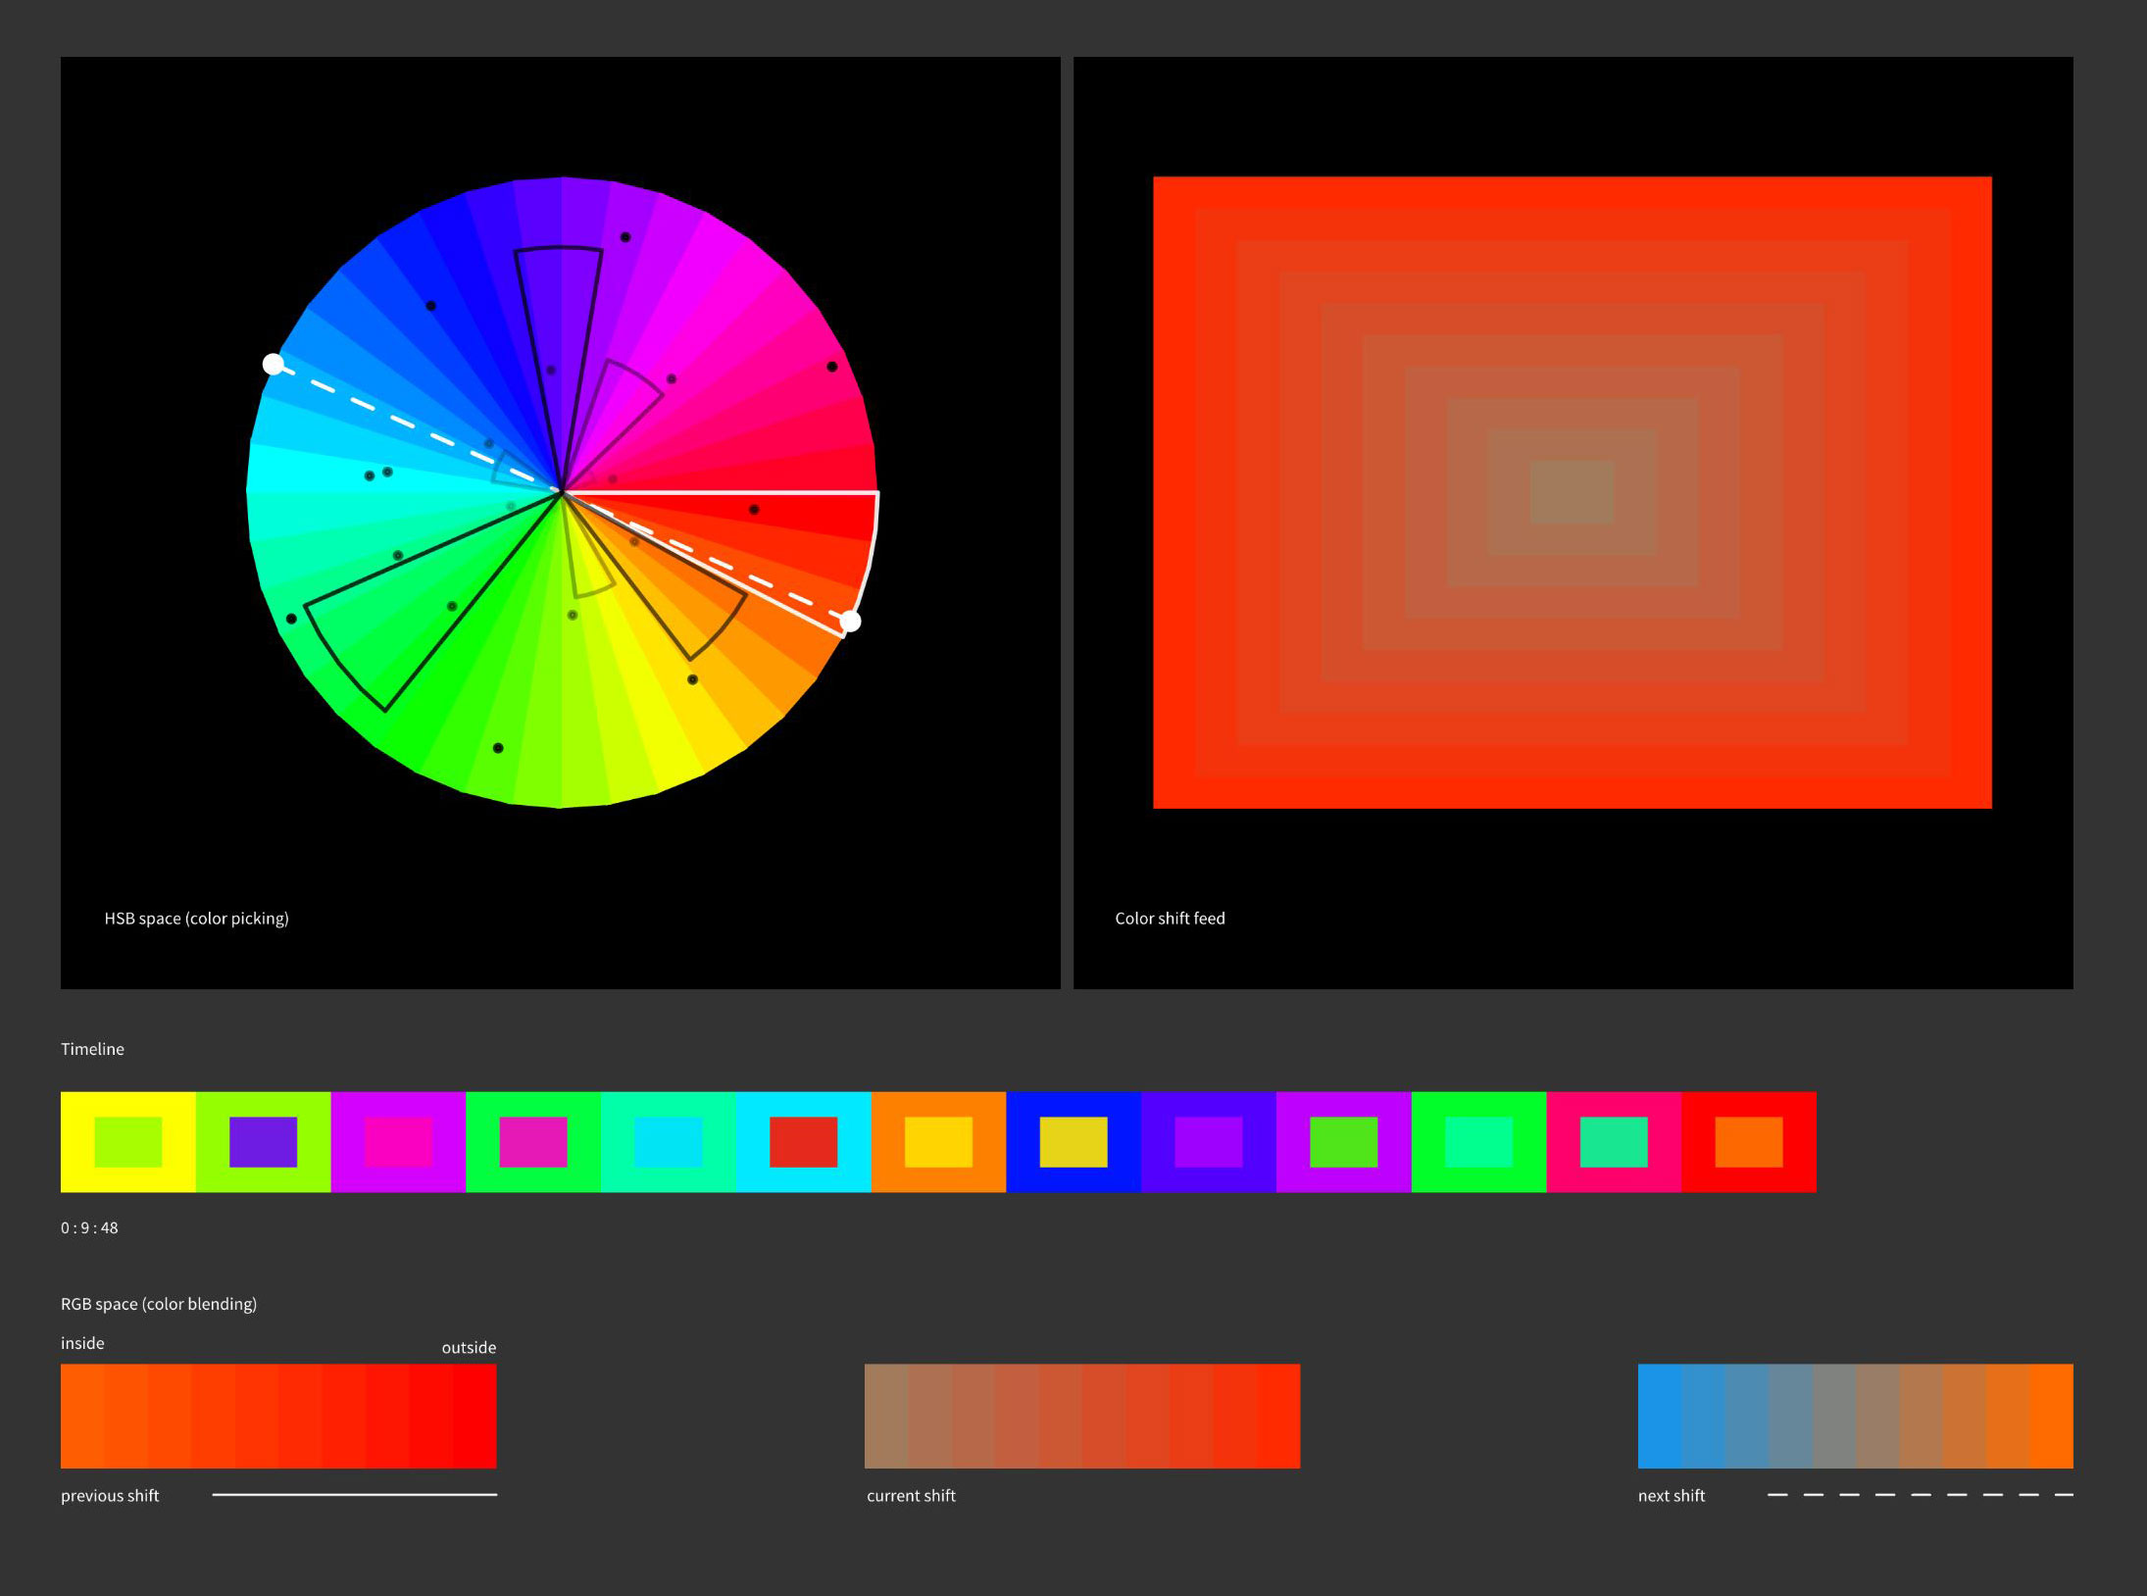The width and height of the screenshot is (2147, 1596).
Task: Click the Timeline label
Action: click(x=92, y=1048)
